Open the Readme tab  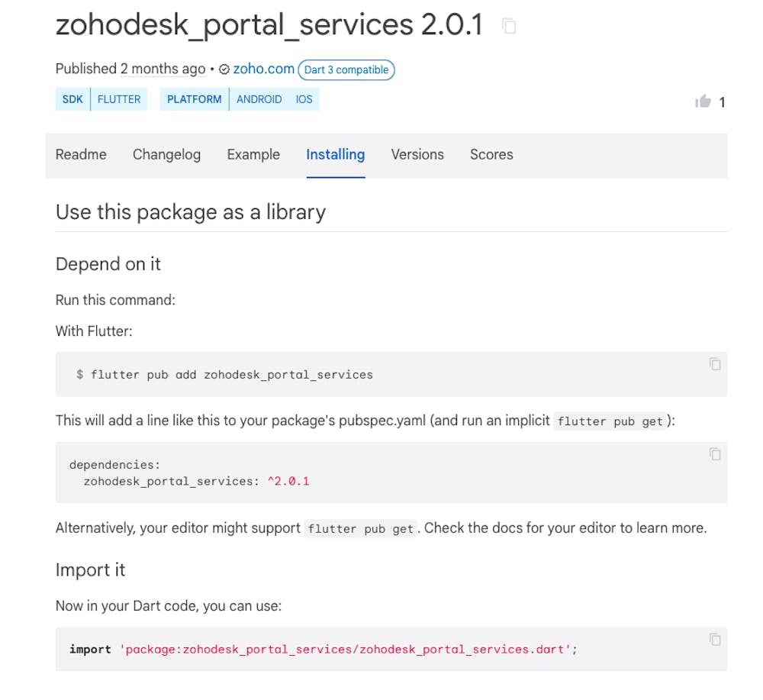[81, 154]
